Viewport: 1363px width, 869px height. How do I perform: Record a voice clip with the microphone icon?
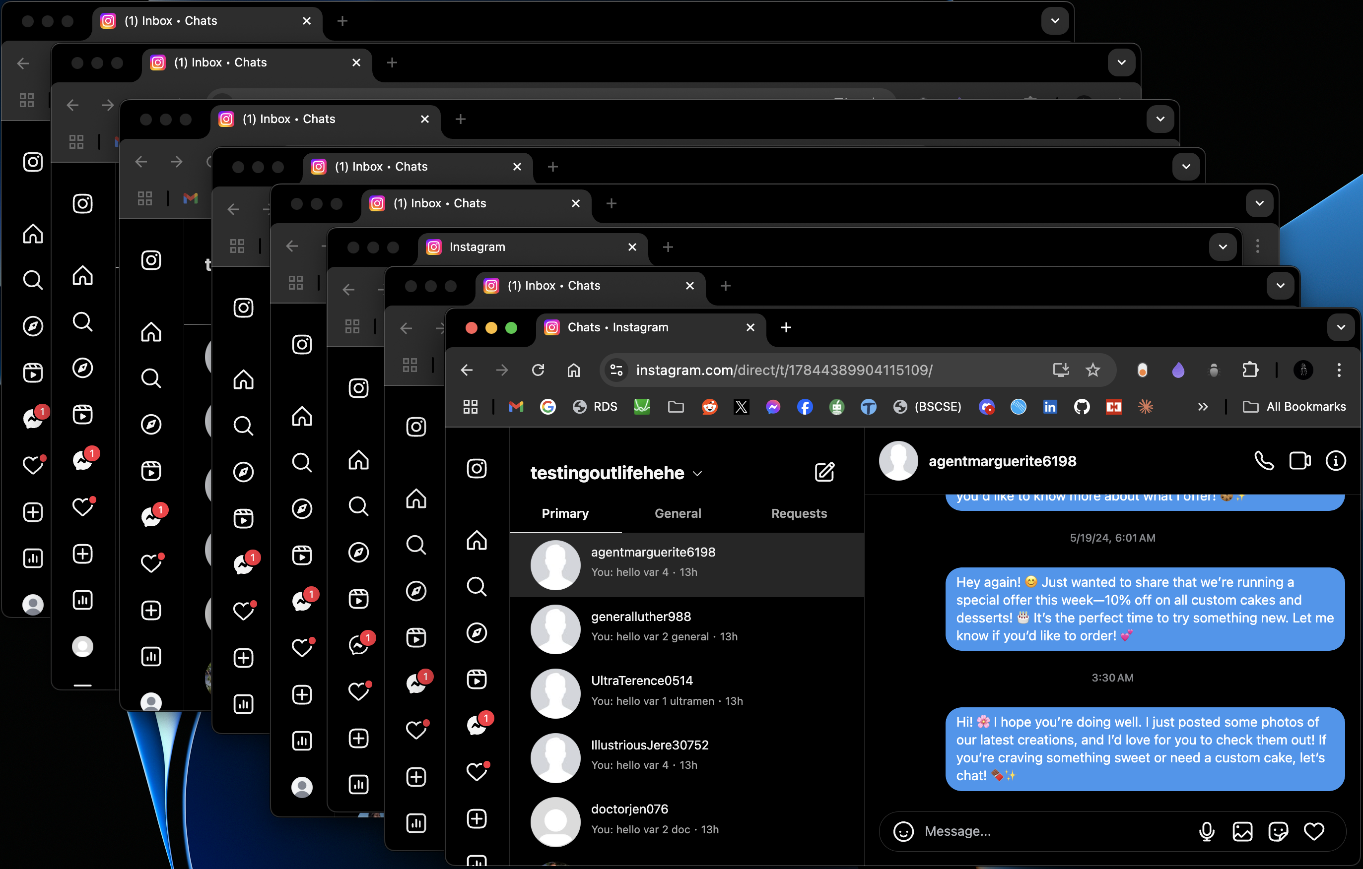[1207, 831]
